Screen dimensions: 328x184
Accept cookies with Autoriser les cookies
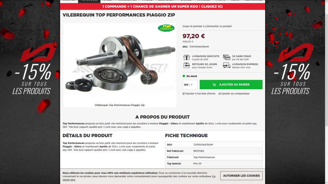tap(241, 176)
